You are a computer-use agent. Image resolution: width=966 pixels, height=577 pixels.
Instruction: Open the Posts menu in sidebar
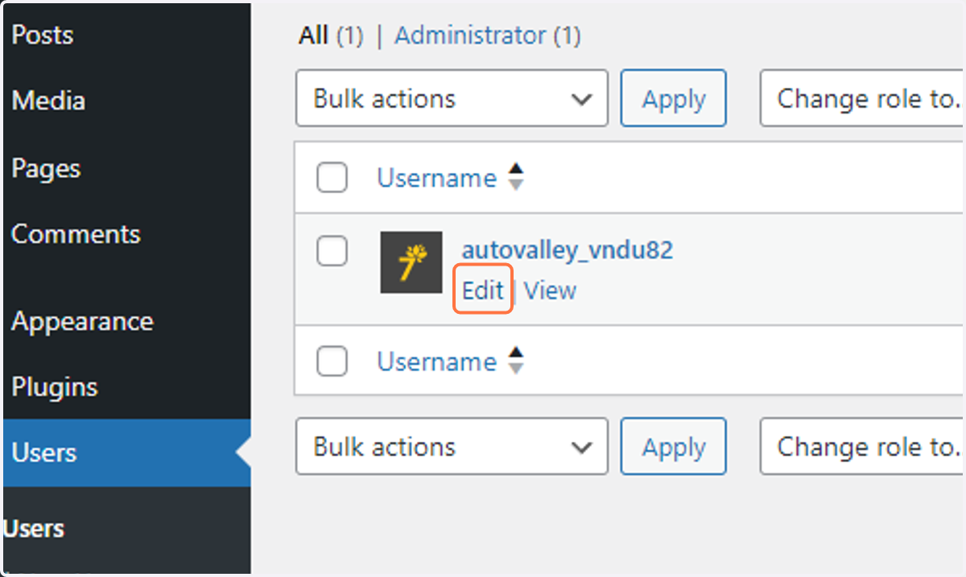click(43, 35)
